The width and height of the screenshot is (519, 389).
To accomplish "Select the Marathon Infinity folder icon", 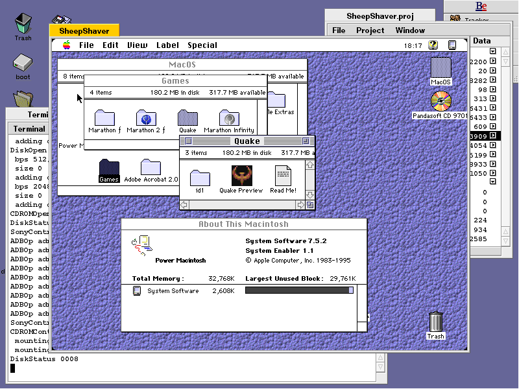I will pos(228,118).
